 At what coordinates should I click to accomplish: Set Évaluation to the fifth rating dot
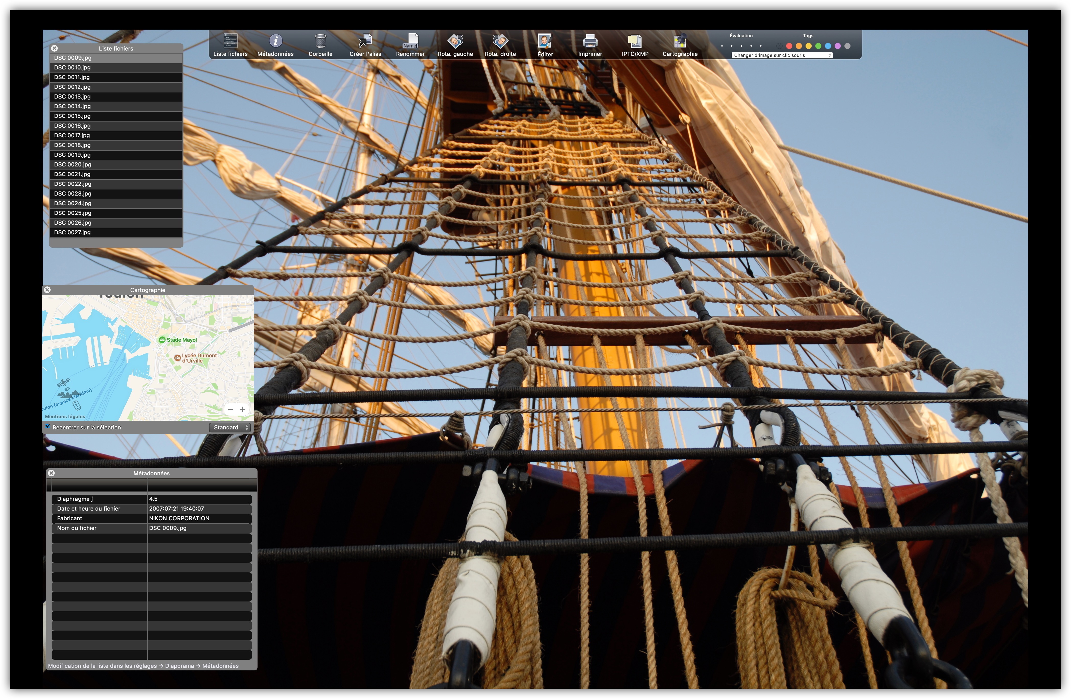coord(761,46)
